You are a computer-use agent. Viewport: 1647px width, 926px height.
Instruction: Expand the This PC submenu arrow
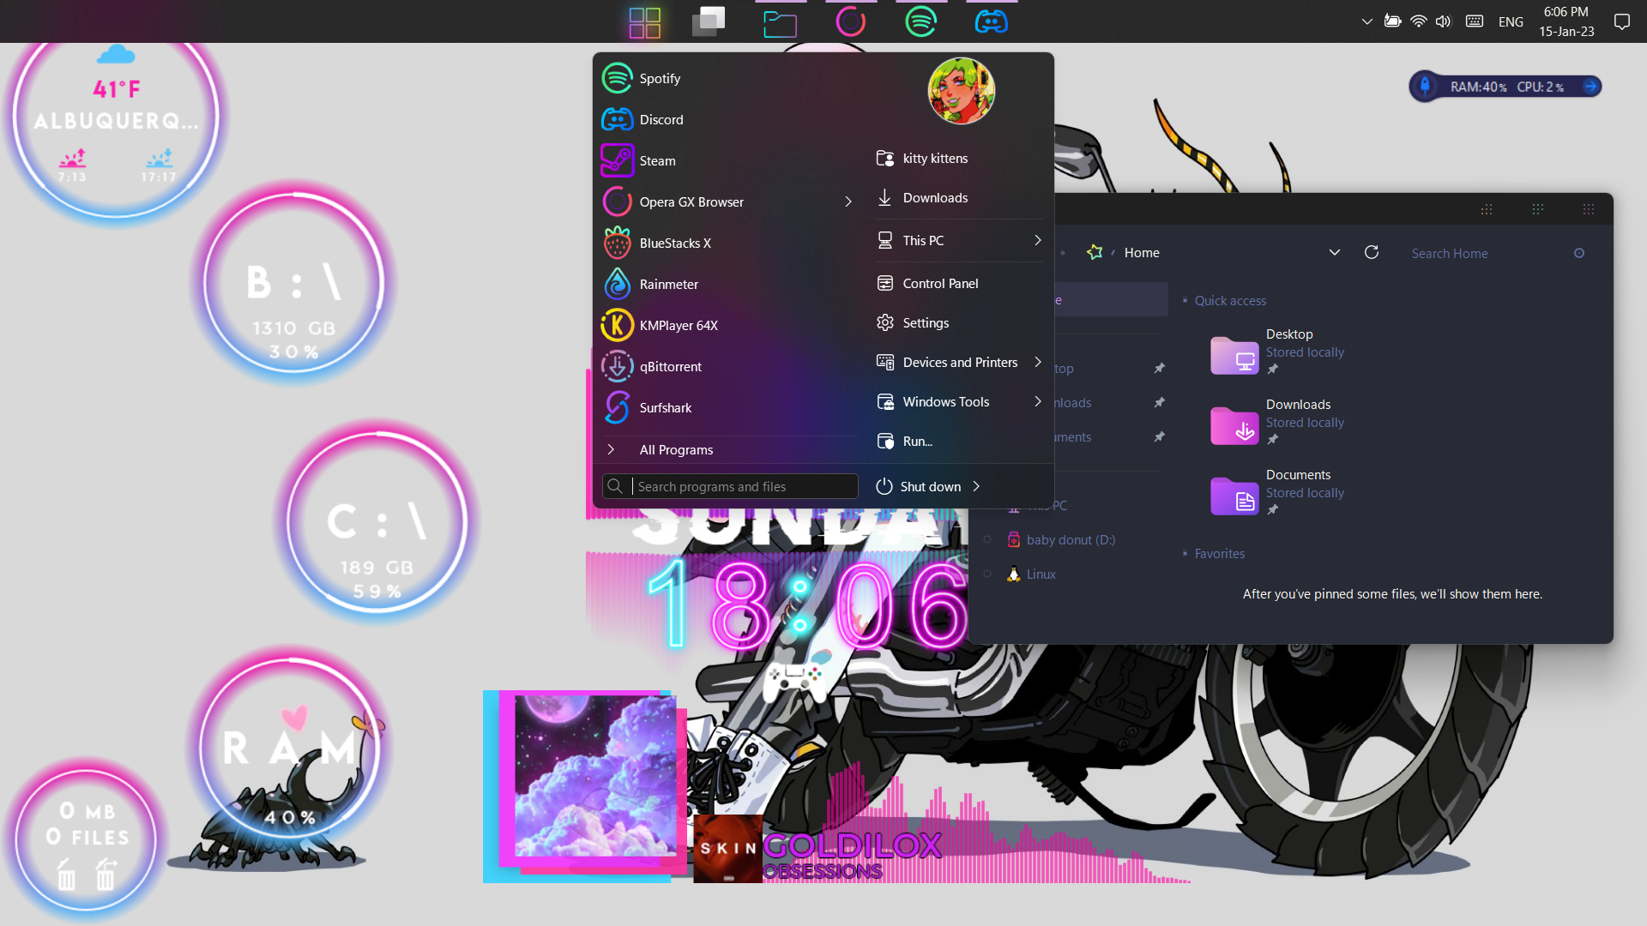coord(1038,240)
